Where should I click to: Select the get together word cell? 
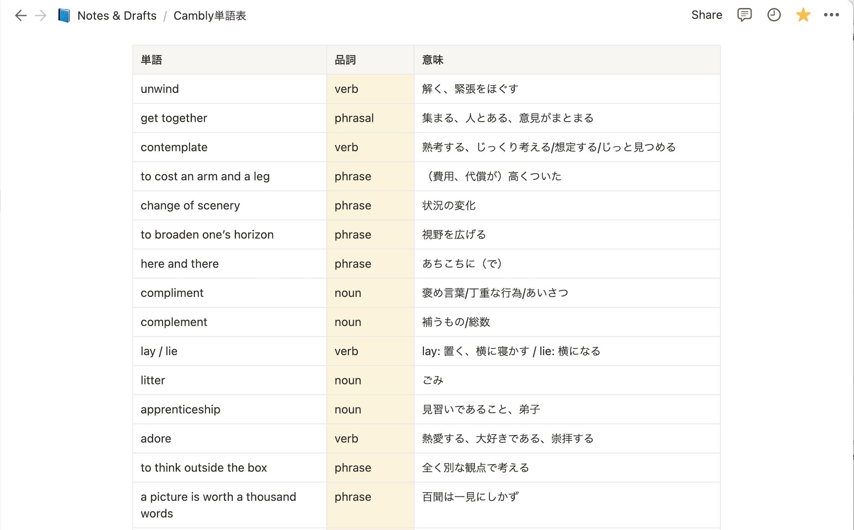click(x=173, y=118)
